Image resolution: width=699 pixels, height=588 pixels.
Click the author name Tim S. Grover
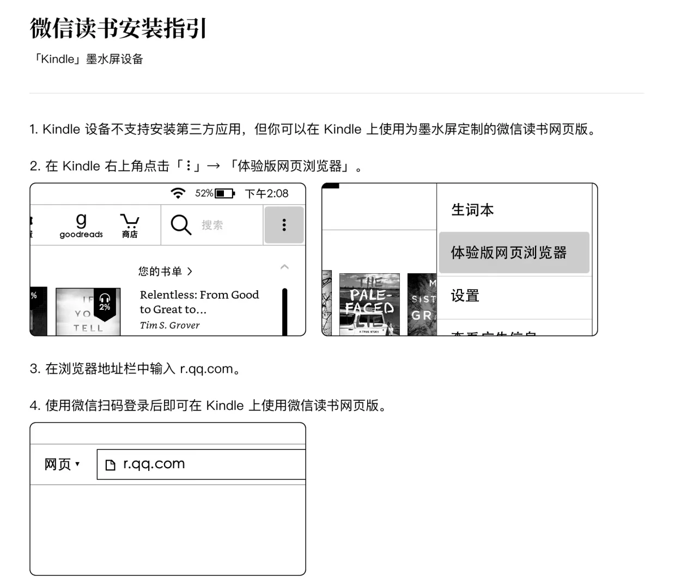(169, 325)
